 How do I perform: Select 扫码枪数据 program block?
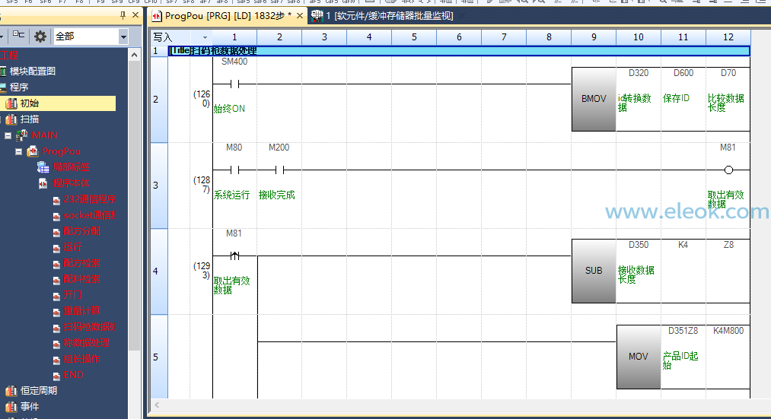click(x=89, y=327)
